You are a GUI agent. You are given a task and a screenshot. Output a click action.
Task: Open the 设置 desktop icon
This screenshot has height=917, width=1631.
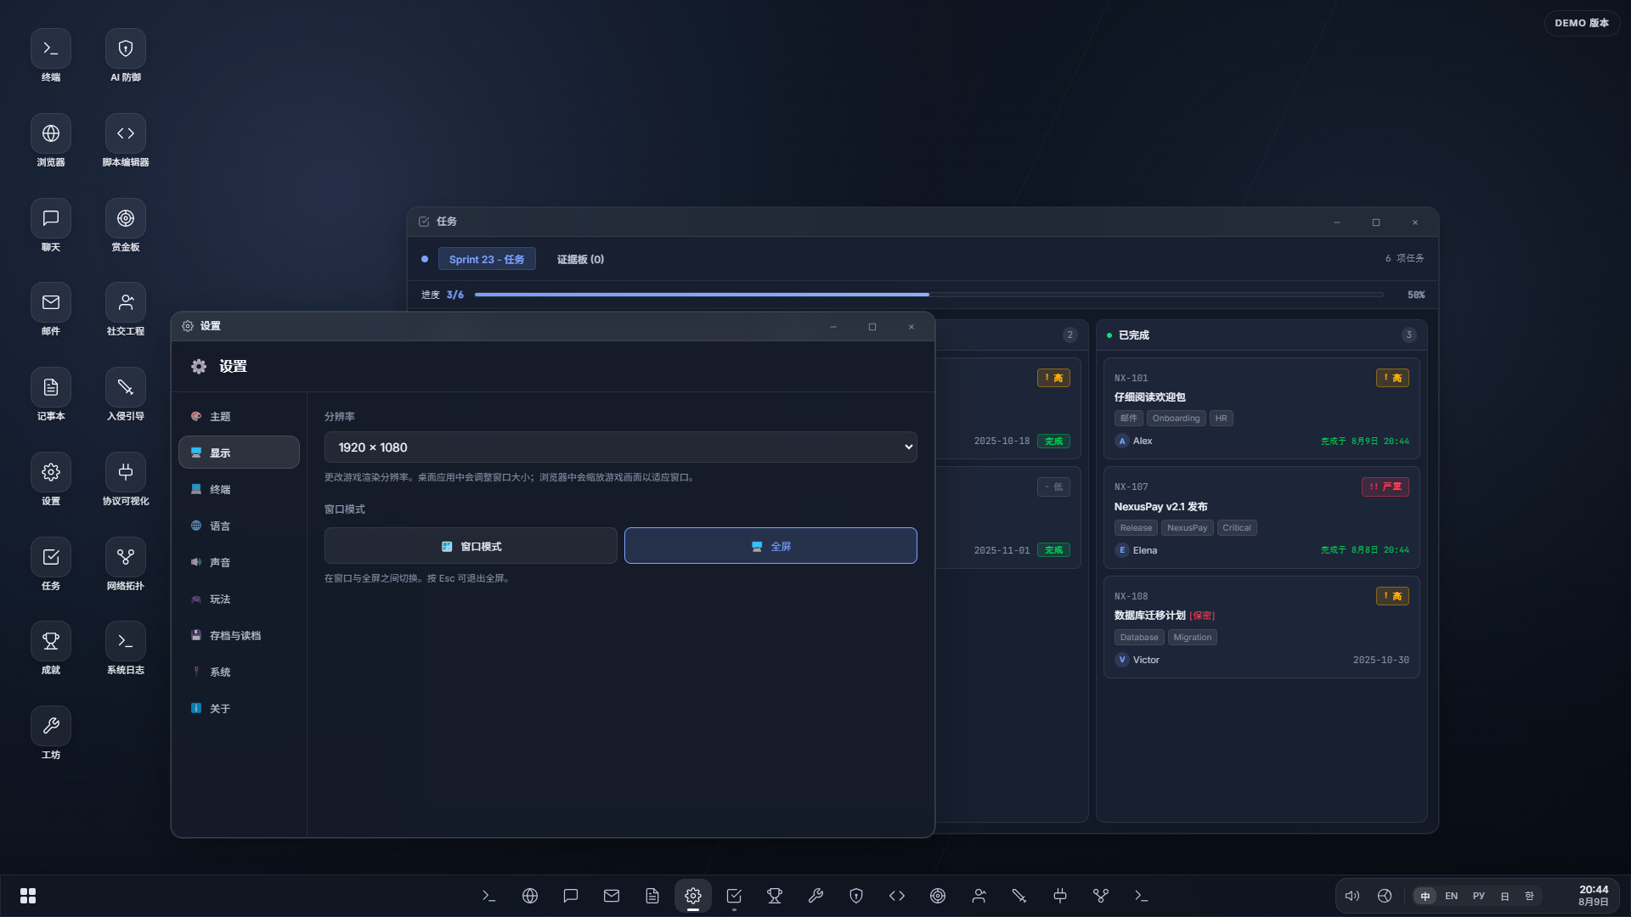pos(51,480)
